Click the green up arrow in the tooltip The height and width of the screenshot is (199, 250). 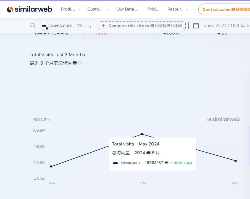(171, 163)
